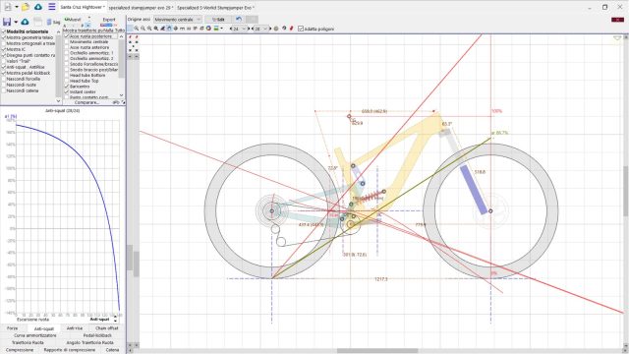The width and height of the screenshot is (629, 354).
Task: Switch to the Specialized Stumpjumper evo 29 tab
Action: 141,8
